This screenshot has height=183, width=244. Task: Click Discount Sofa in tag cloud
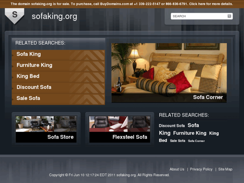click(x=172, y=126)
